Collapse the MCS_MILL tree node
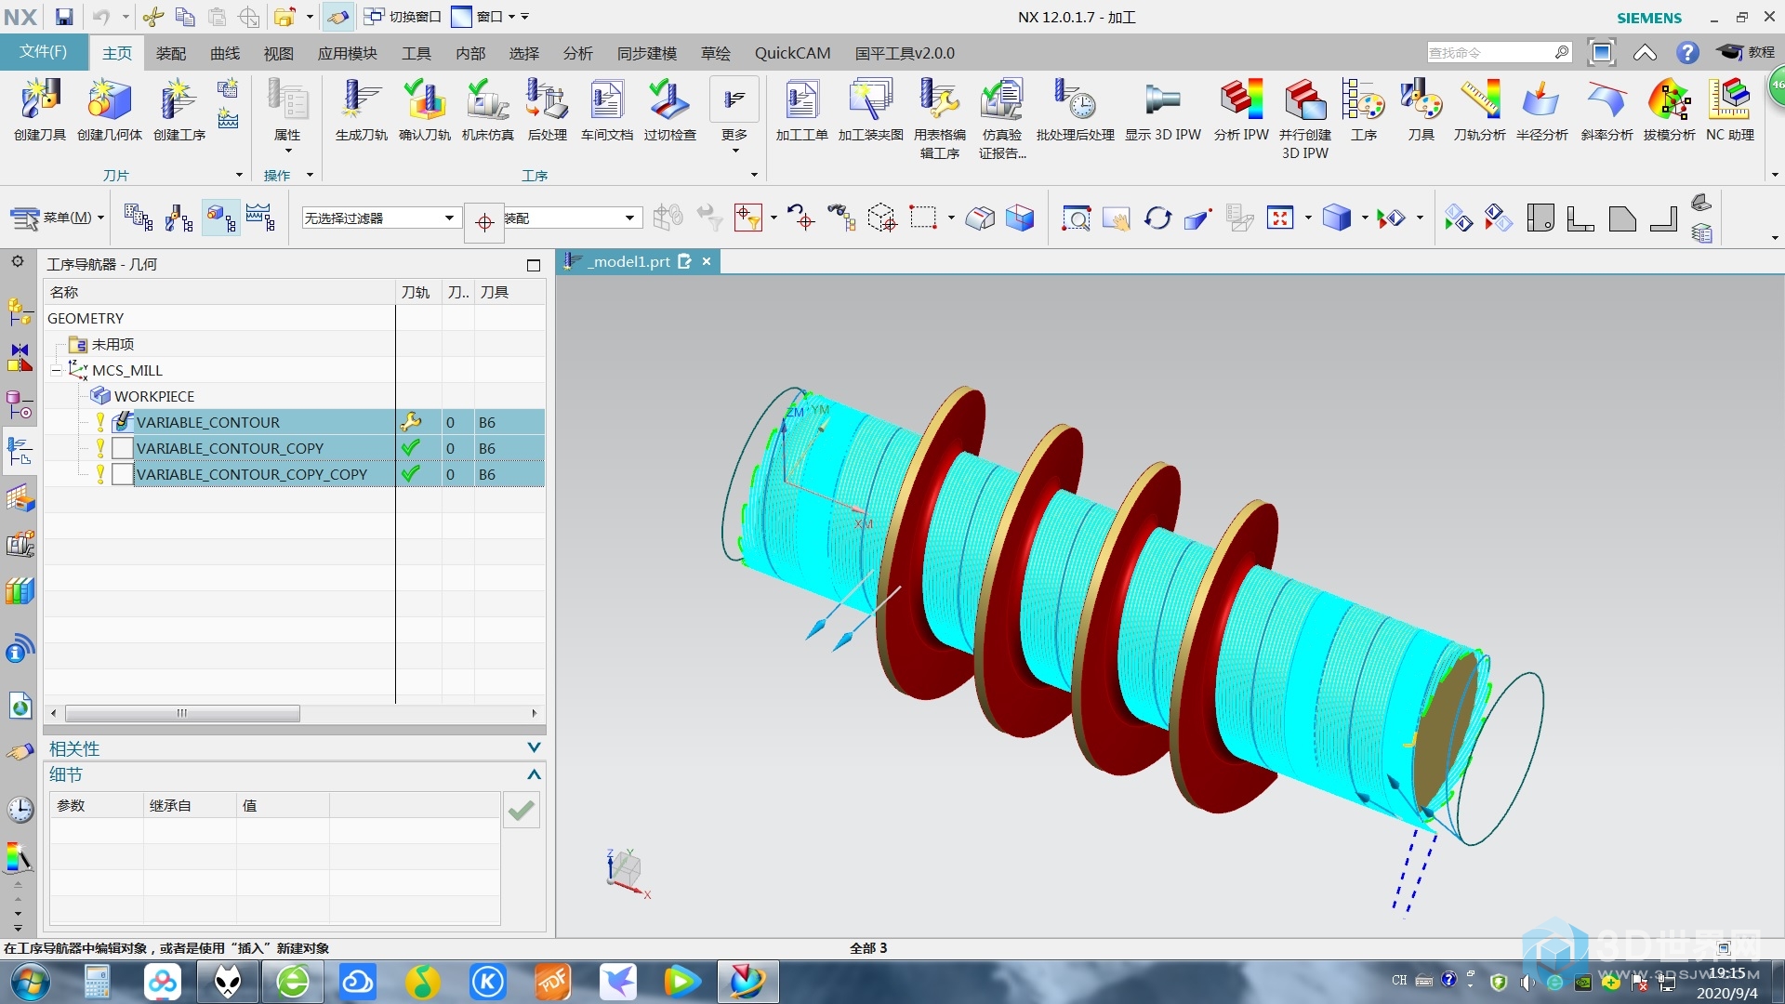1785x1004 pixels. (57, 370)
